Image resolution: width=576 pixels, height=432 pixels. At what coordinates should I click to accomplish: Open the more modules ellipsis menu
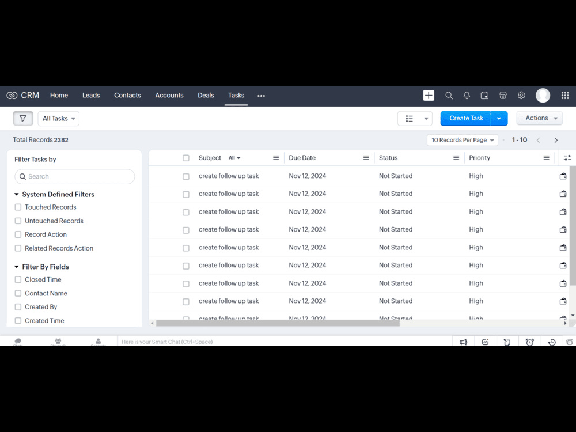pyautogui.click(x=261, y=96)
